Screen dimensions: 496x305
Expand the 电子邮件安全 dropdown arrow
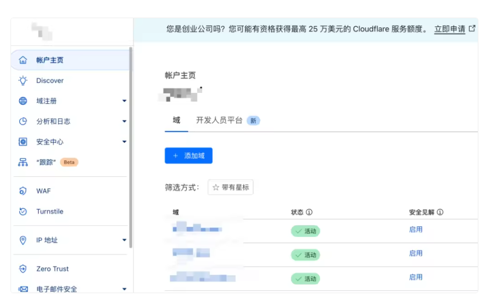click(x=125, y=289)
